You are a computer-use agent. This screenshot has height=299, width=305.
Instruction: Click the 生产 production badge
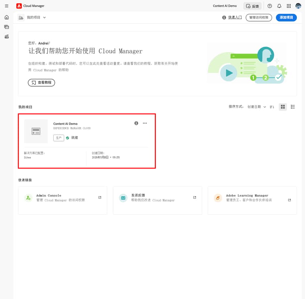(59, 138)
